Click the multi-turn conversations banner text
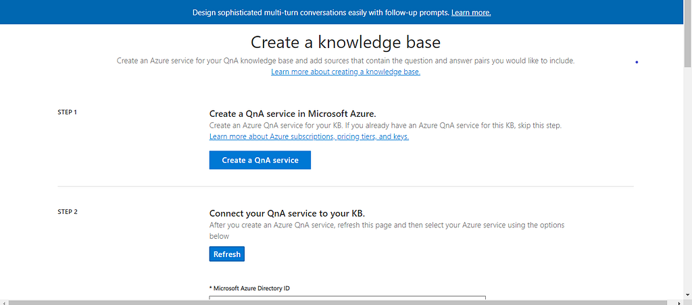 (320, 13)
